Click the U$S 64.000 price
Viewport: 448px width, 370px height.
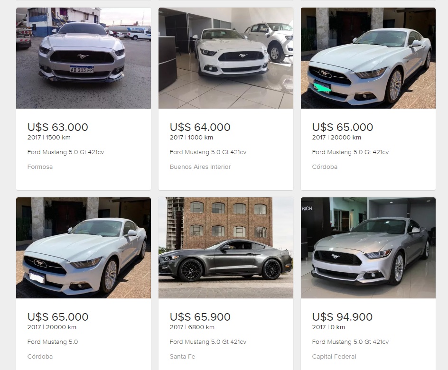(200, 127)
